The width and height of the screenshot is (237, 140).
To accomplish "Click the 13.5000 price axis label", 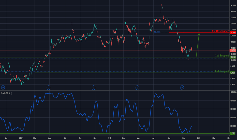I will [x=233, y=18].
